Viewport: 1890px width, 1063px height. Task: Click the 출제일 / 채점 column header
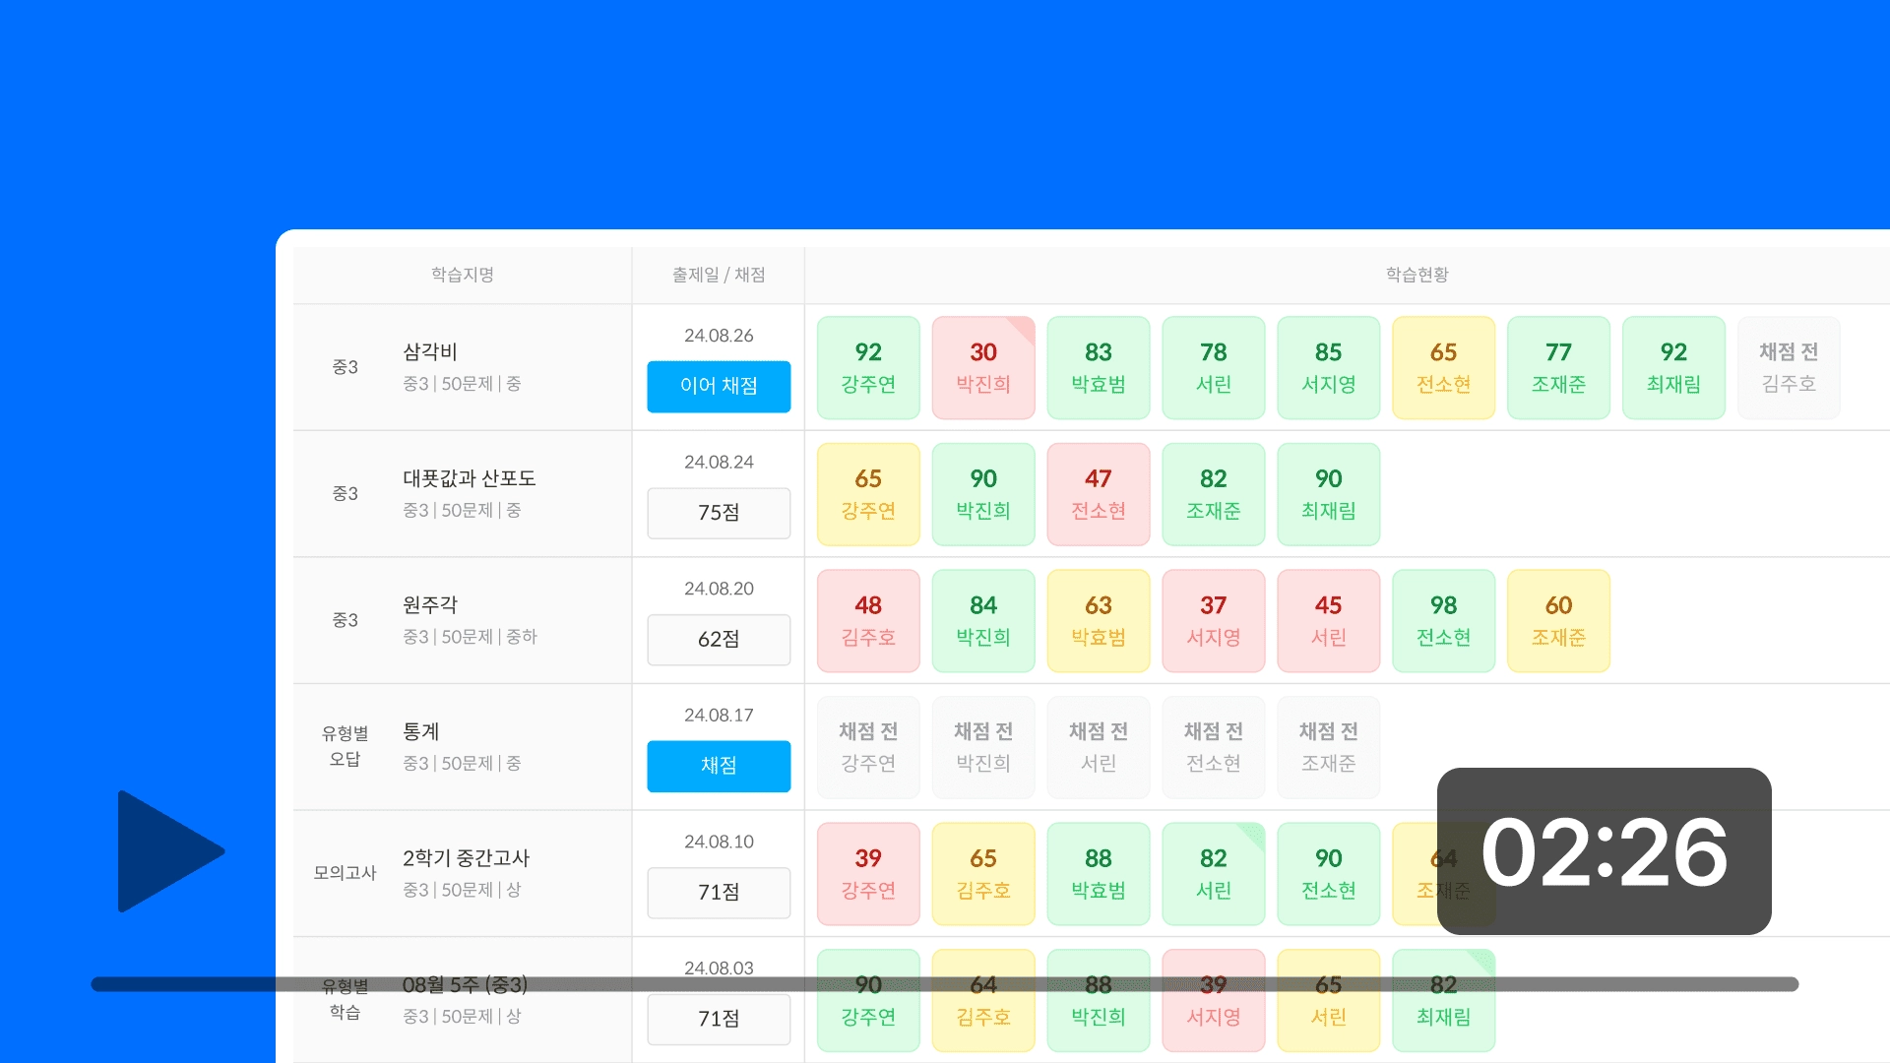coord(719,275)
